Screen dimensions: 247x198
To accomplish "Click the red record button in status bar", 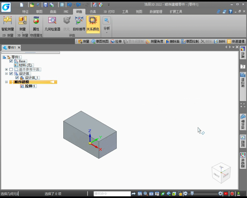I will tap(232, 194).
